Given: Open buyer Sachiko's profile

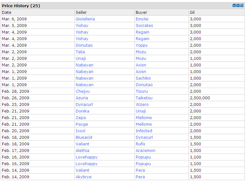Looking at the screenshot, I should (143, 78).
